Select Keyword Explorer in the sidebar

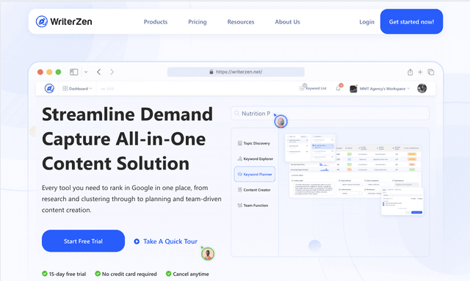[256, 158]
